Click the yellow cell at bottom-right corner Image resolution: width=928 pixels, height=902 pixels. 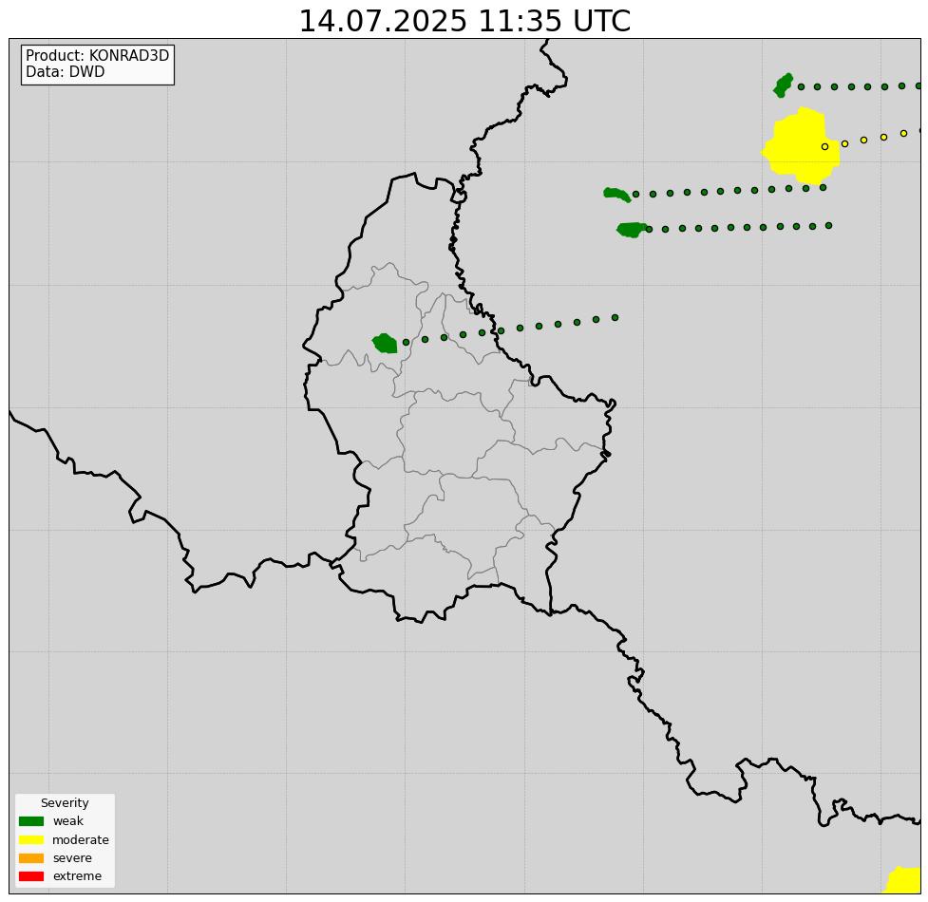(903, 880)
